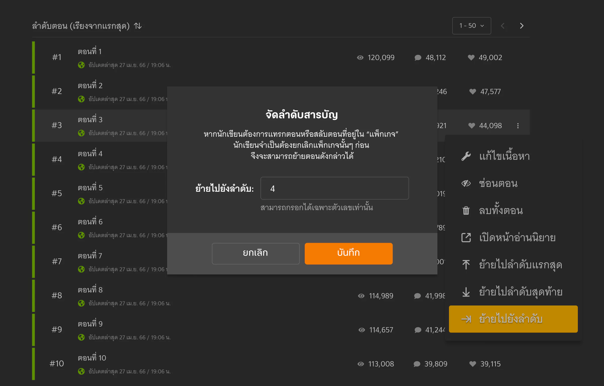Choose ลบทั้งตอน from the context menu
This screenshot has height=386, width=604.
513,211
